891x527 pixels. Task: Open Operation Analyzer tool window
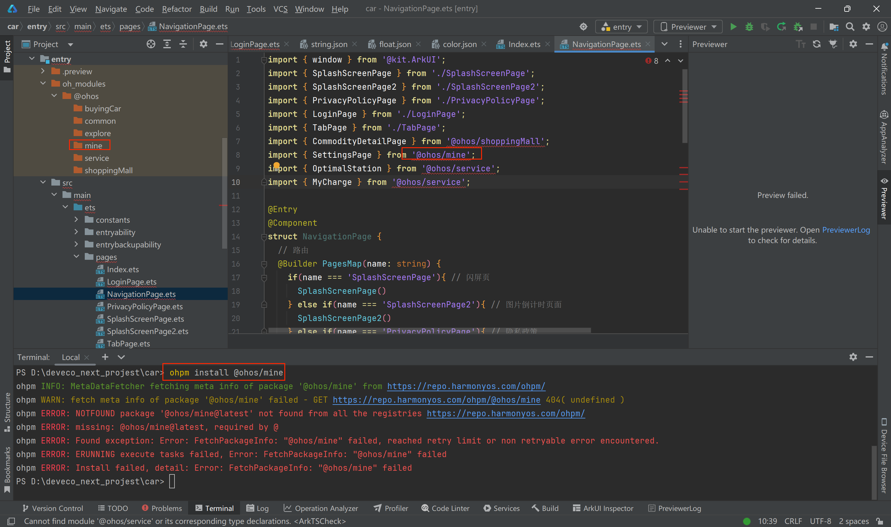(x=321, y=508)
